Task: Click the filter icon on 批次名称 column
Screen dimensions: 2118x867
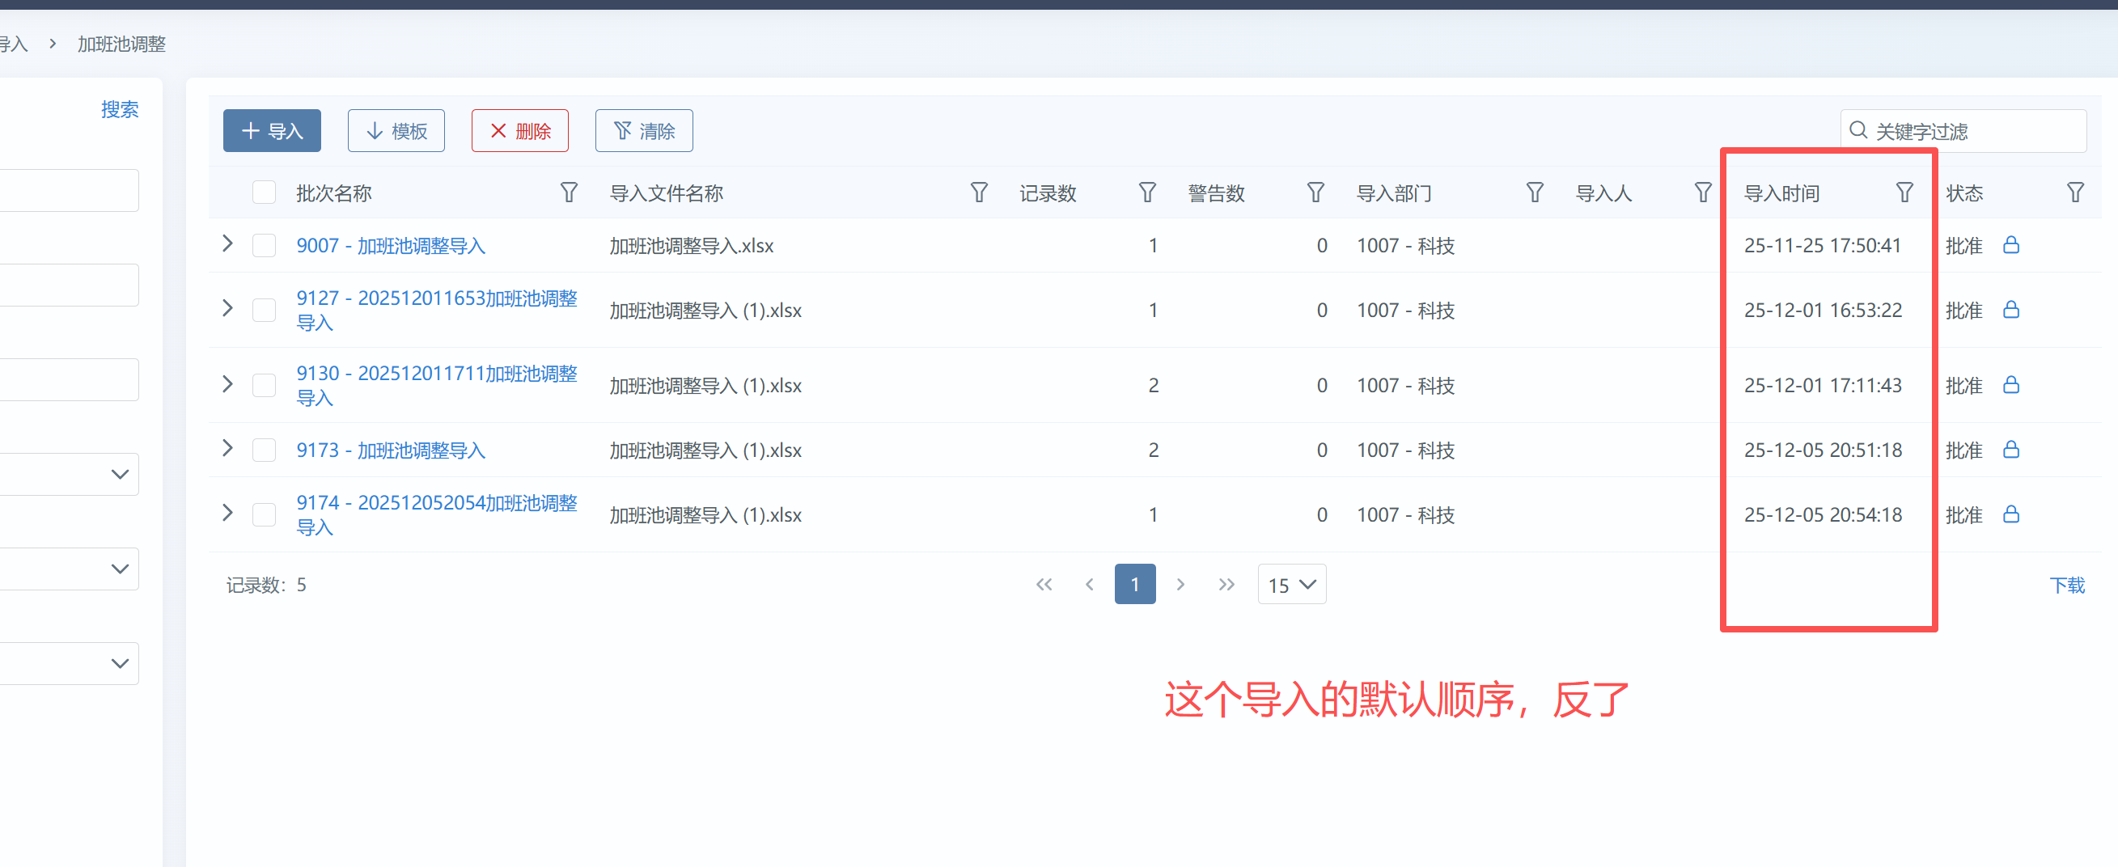Action: 568,193
